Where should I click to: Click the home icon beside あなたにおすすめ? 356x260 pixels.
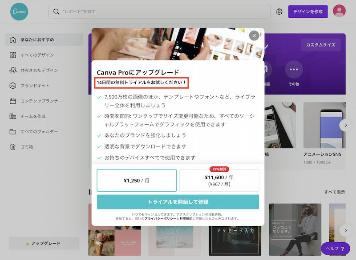pos(13,40)
